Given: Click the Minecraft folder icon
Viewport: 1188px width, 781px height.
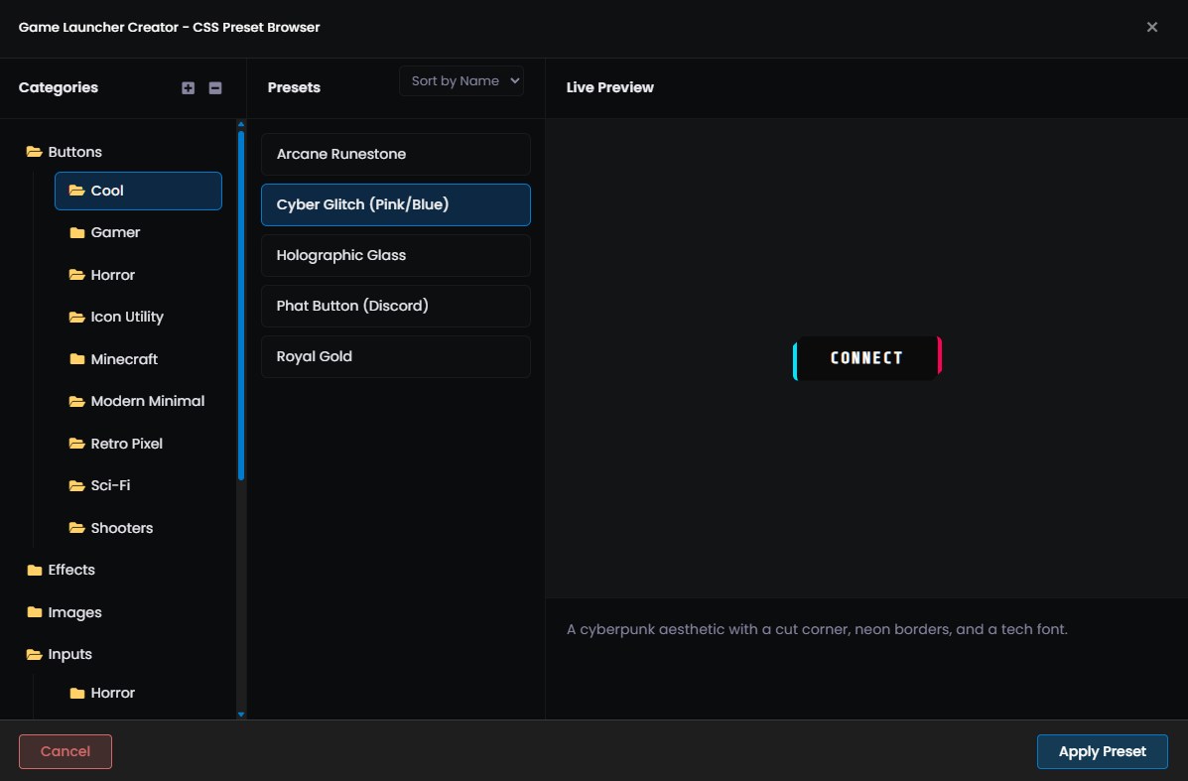Looking at the screenshot, I should (x=77, y=359).
